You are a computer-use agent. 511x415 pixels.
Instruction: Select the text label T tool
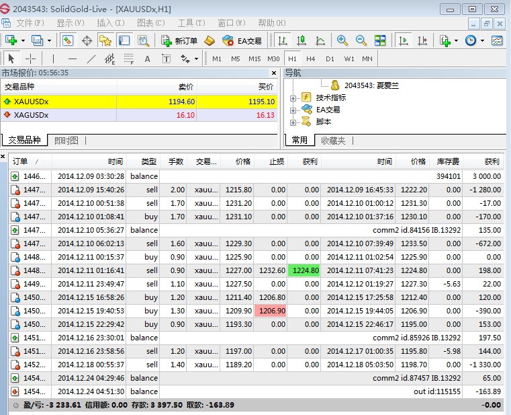click(167, 59)
